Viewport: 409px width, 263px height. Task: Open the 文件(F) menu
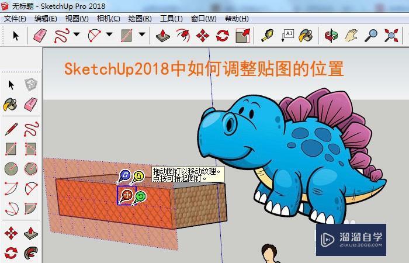15,19
